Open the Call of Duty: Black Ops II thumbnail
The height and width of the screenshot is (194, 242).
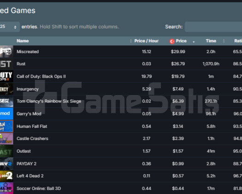coord(6,76)
